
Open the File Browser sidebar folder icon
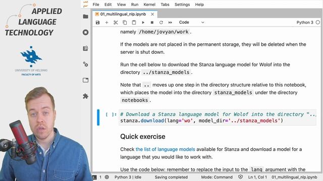(85, 17)
